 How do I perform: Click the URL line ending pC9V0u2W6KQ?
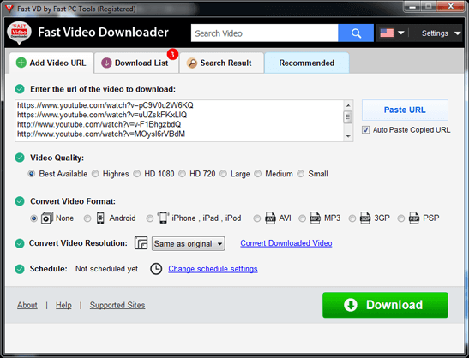[105, 105]
